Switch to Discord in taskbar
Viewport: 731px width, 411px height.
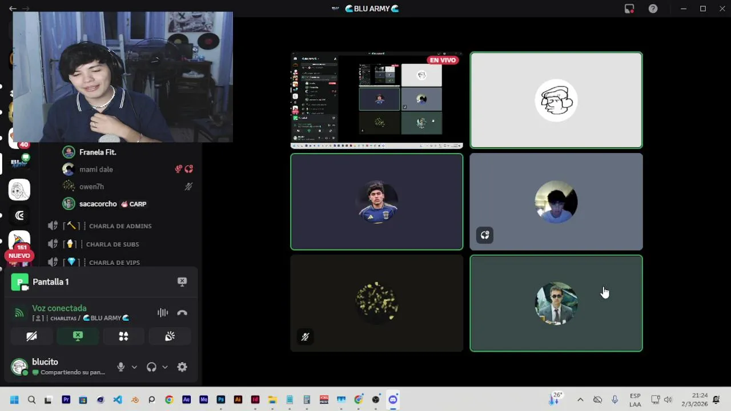(393, 400)
